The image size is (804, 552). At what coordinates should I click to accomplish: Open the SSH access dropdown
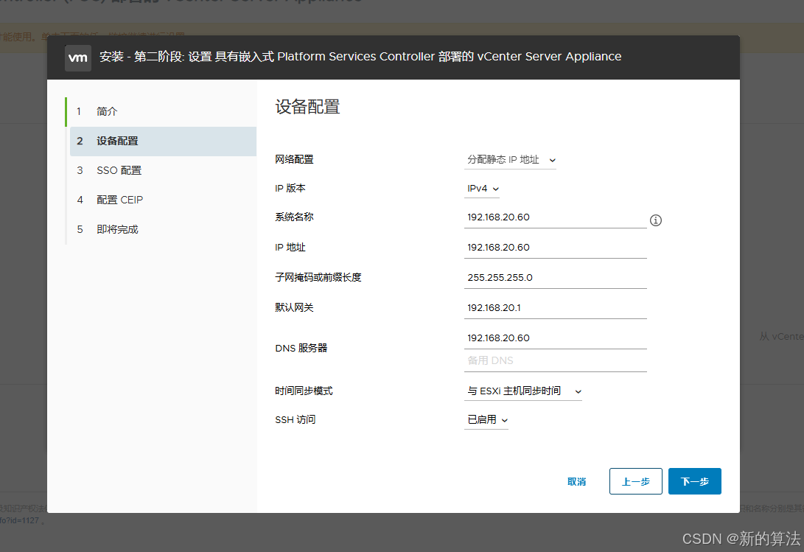(x=486, y=420)
